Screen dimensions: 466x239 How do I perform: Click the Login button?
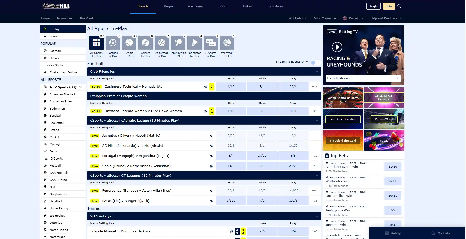(x=374, y=6)
